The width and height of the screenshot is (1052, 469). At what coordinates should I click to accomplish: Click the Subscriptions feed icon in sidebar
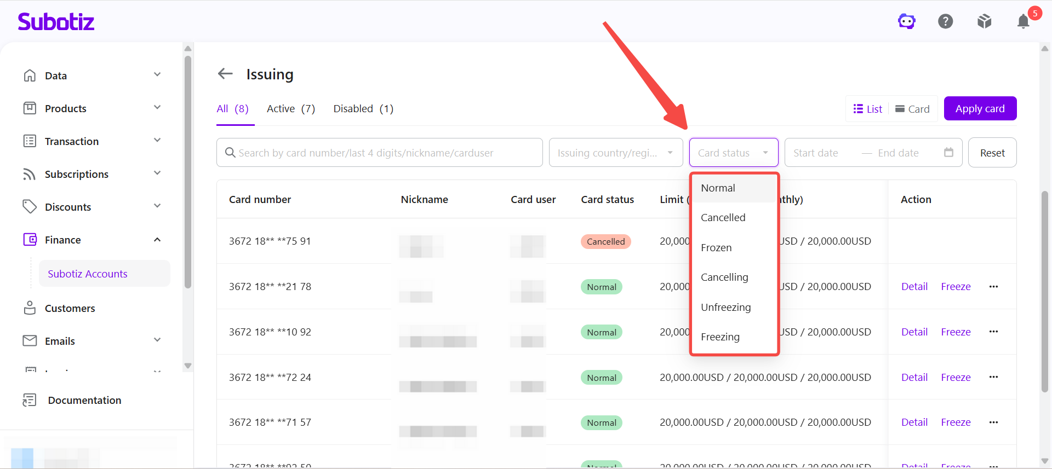pyautogui.click(x=30, y=174)
